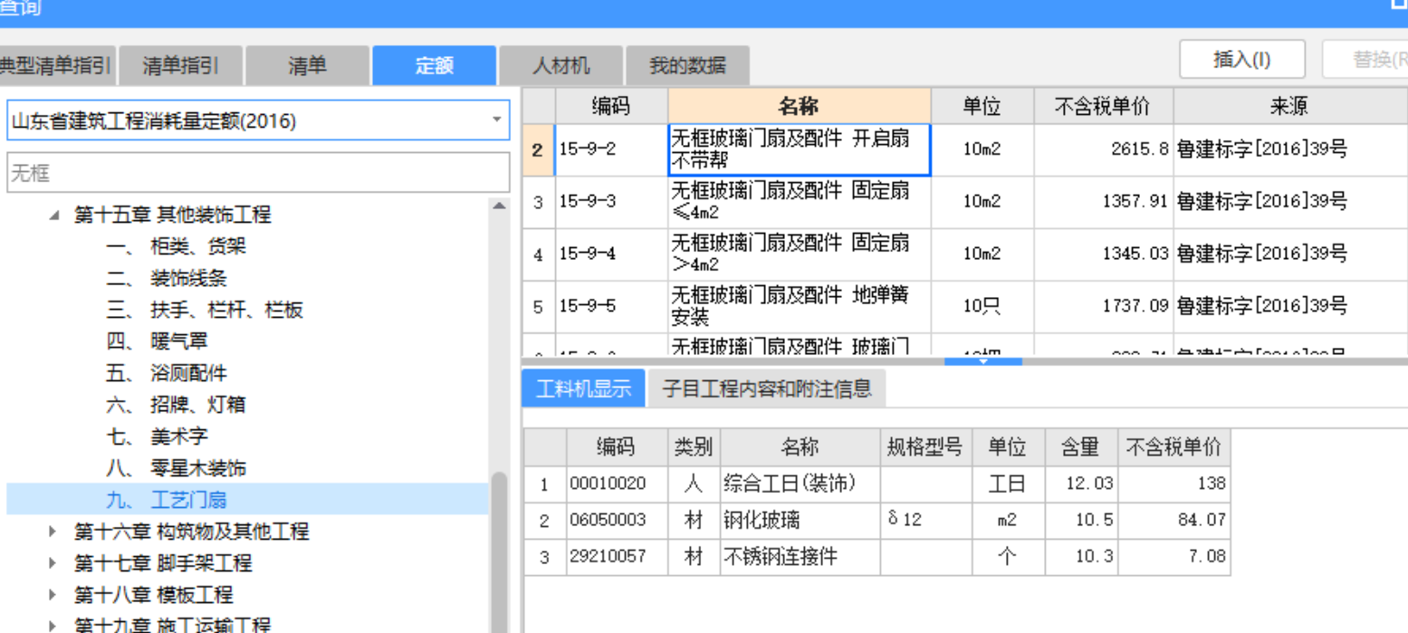Select 五、浴厕配件 tree item
This screenshot has width=1408, height=633.
coord(166,373)
